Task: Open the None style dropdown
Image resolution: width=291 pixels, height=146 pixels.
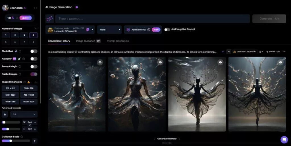Action: (x=109, y=30)
